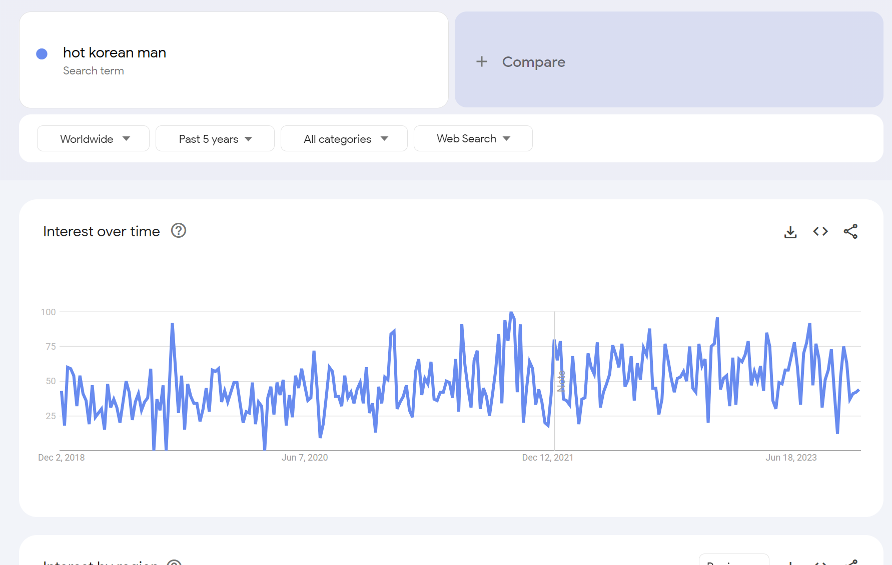The width and height of the screenshot is (892, 565).
Task: Click the Jun 18, 2023 axis label
Action: point(791,458)
